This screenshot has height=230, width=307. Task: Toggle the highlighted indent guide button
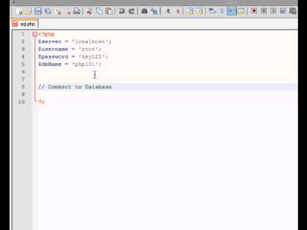coord(232,11)
